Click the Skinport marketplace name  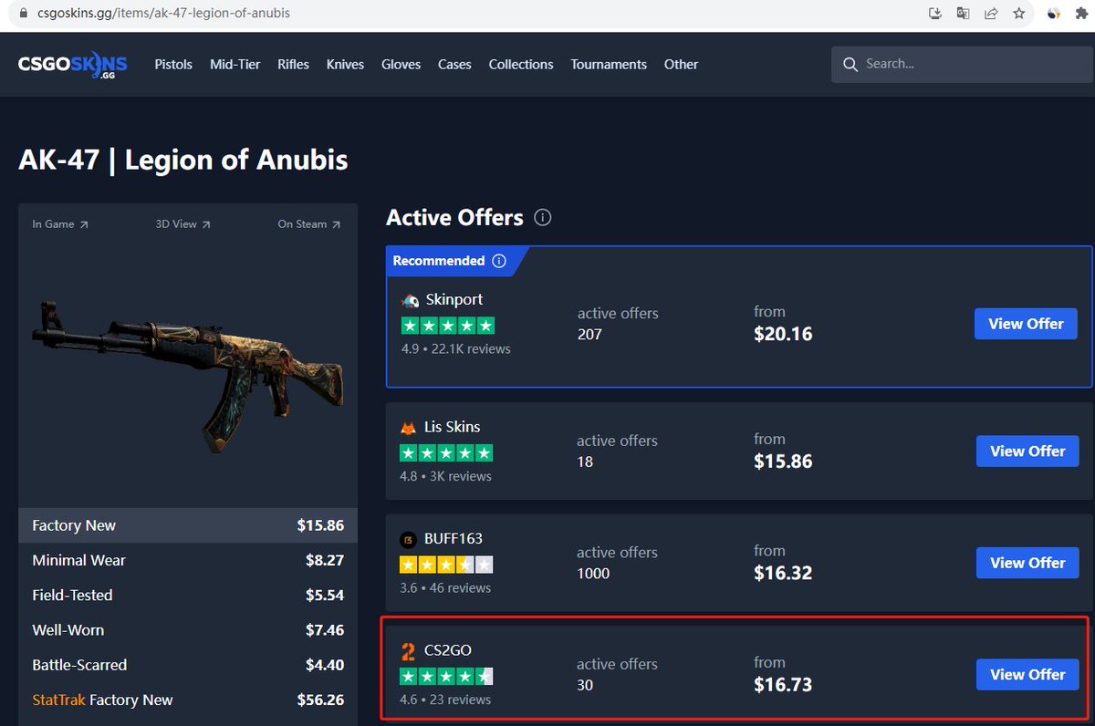[454, 300]
